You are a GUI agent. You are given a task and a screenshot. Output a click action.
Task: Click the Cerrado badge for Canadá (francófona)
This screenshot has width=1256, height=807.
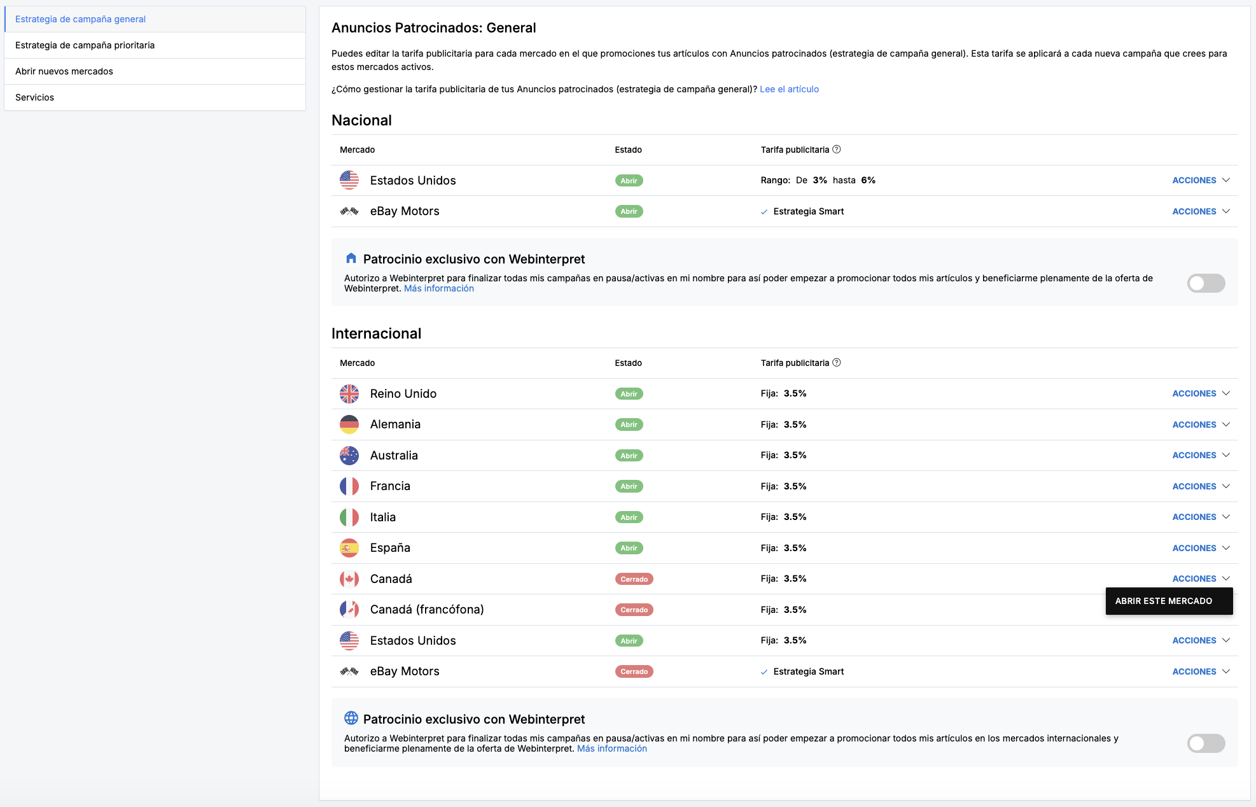634,610
